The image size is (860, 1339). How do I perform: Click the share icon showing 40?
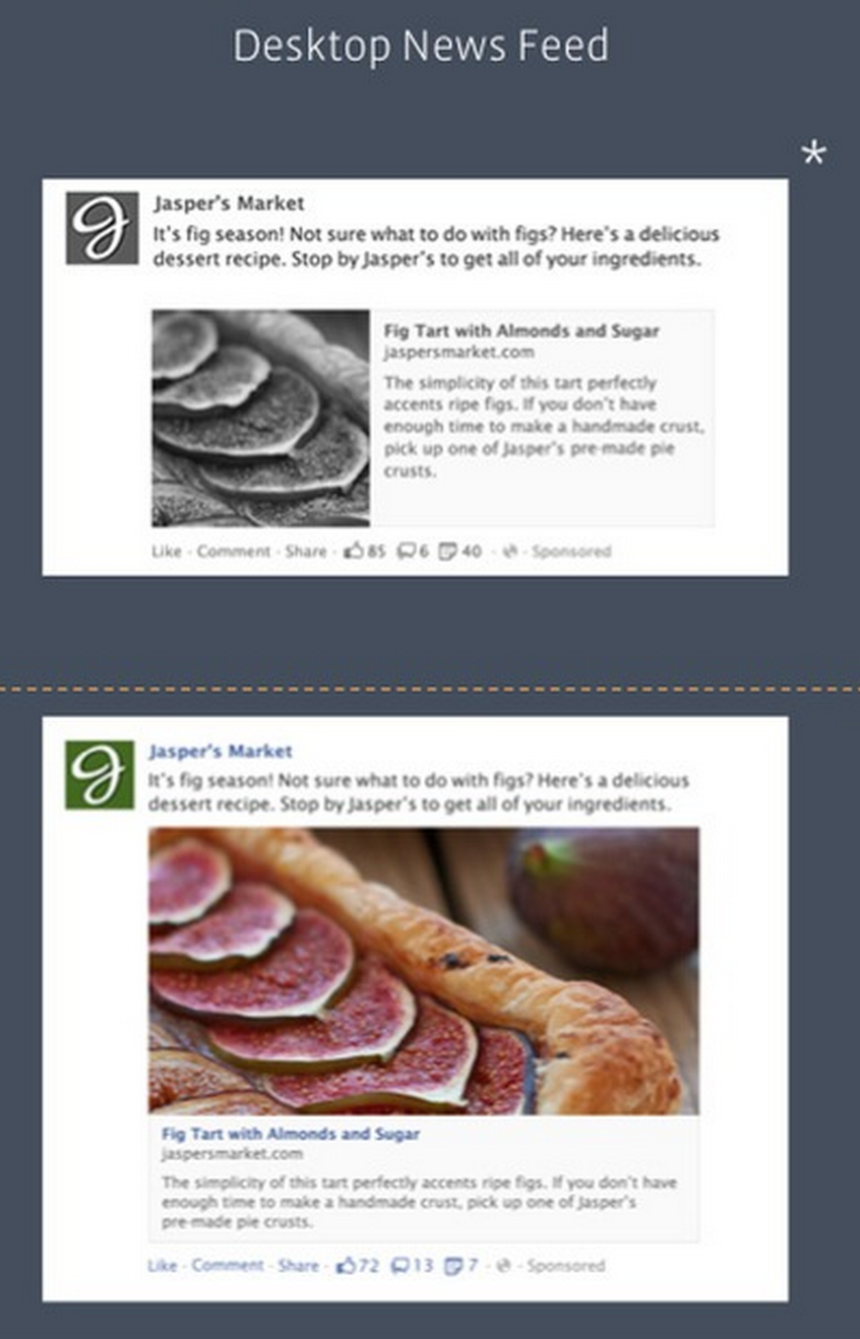(448, 551)
